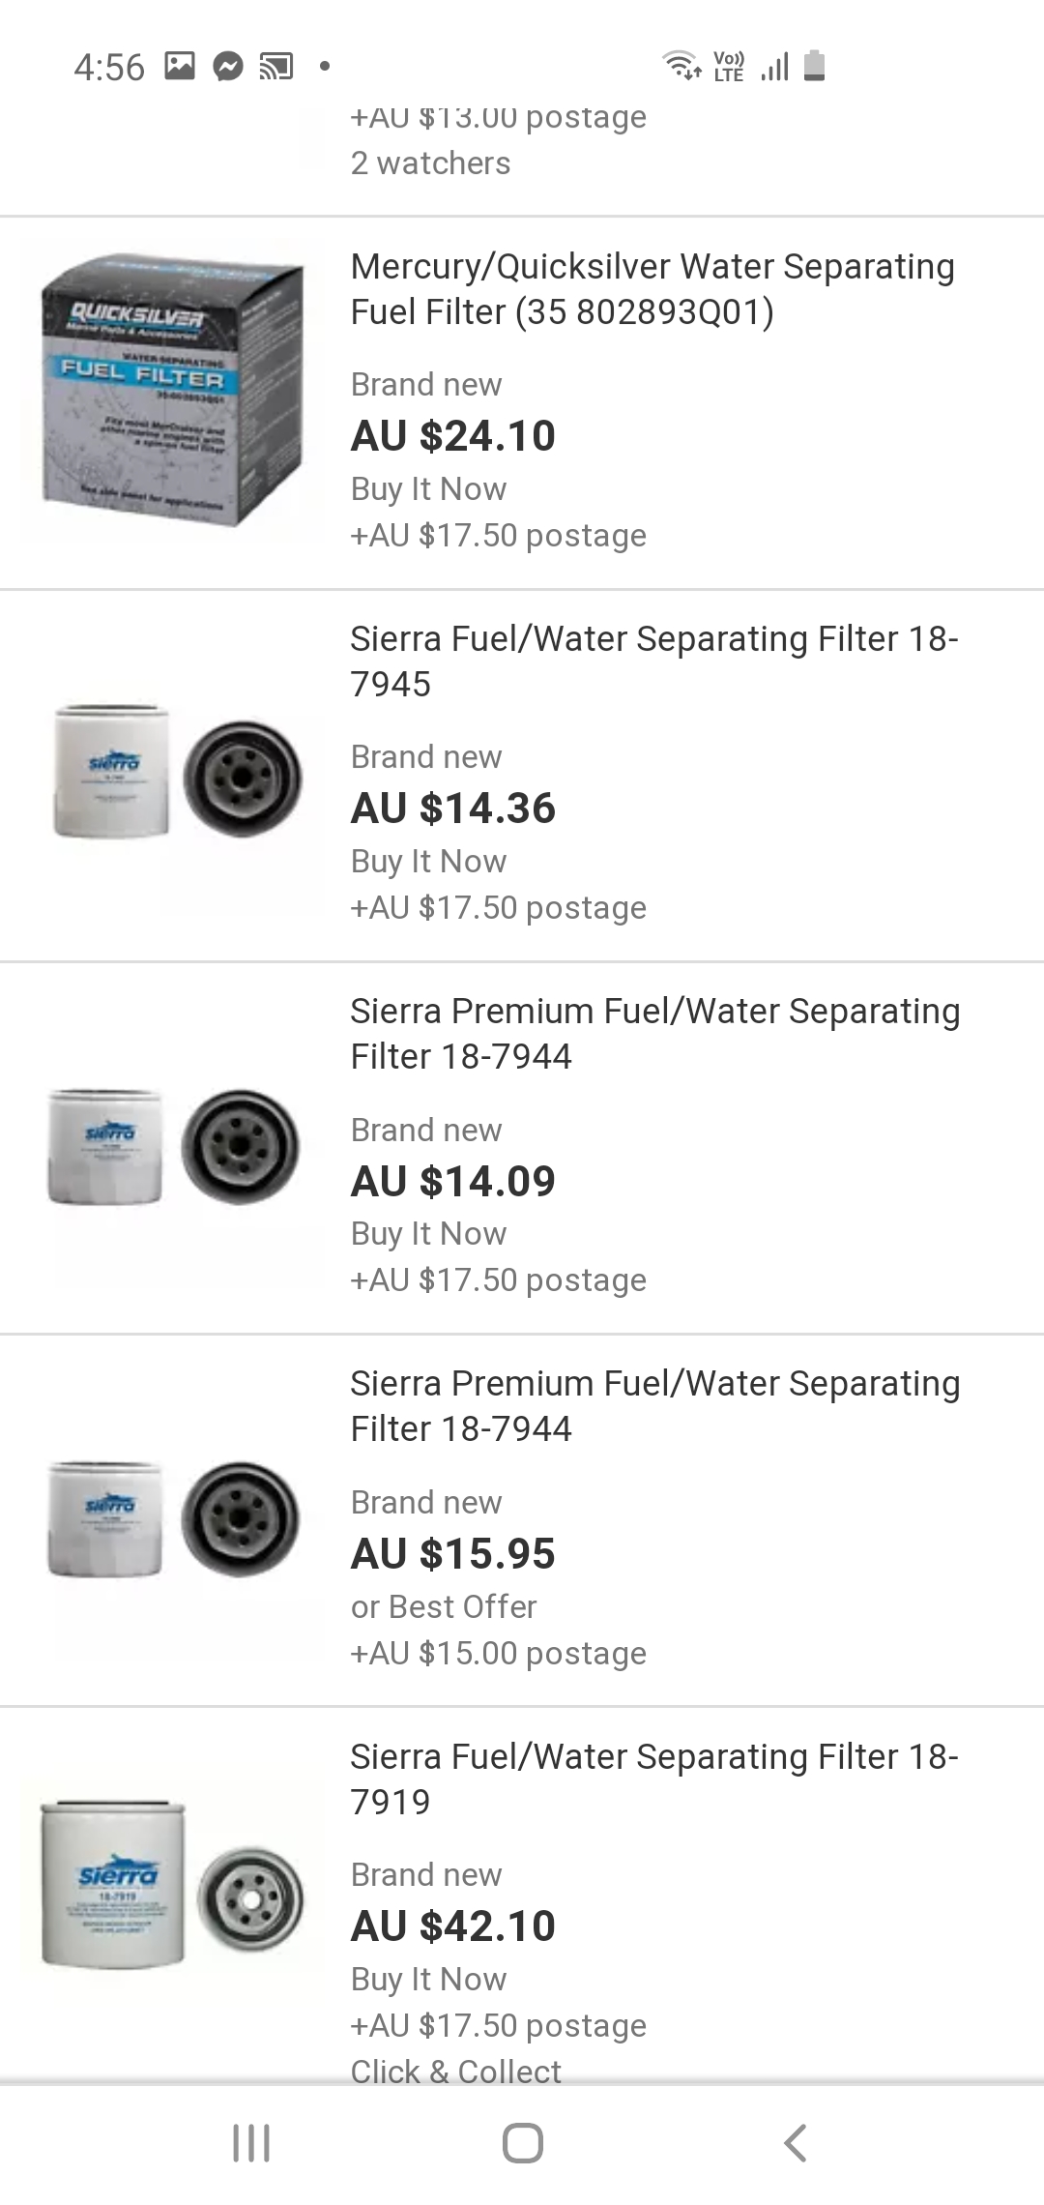This screenshot has width=1044, height=2205.
Task: Select the AU $42.10 price
Action: click(x=453, y=1926)
